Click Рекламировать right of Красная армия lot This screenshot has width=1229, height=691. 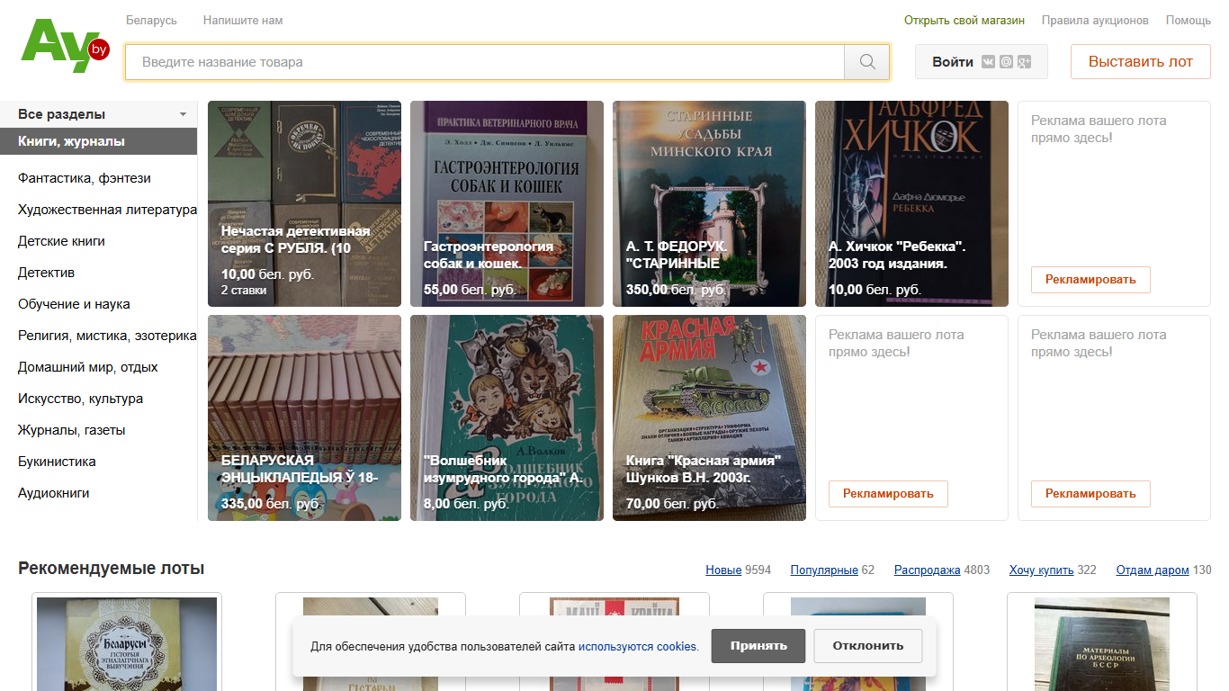click(888, 494)
